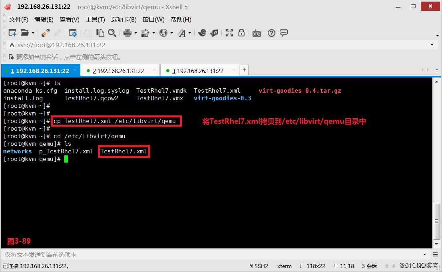This screenshot has width=442, height=272.
Task: Click the Print icon
Action: coord(127,33)
